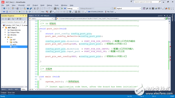Click the wrench settings icon in toolbar

(x=147, y=8)
